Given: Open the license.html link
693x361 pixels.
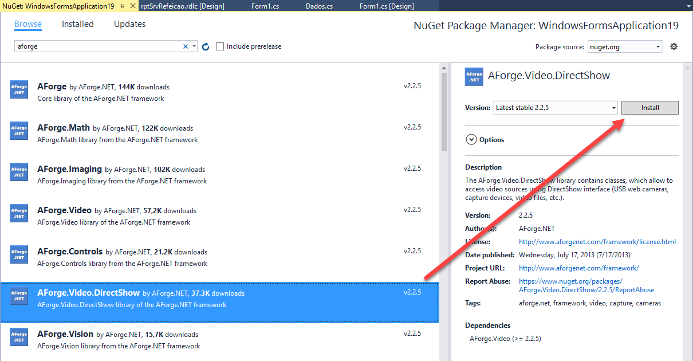Looking at the screenshot, I should [x=597, y=242].
